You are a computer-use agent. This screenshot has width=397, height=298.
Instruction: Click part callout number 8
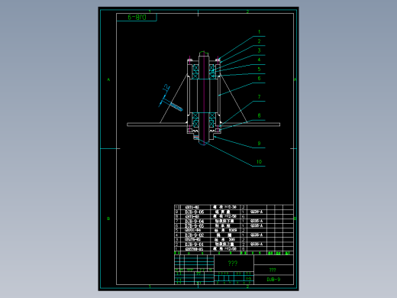click(259, 115)
